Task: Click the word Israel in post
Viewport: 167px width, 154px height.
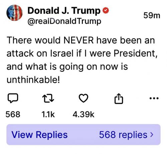Action: (x=62, y=53)
